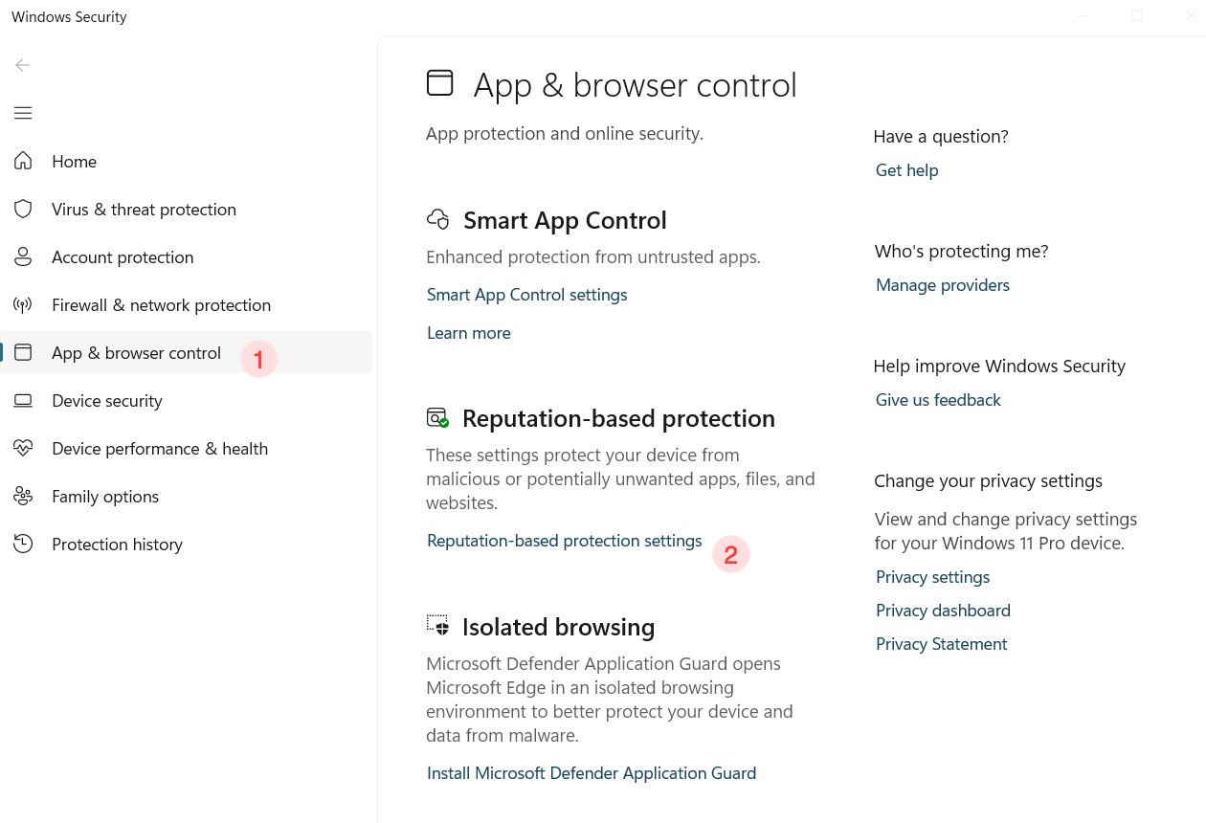
Task: Click the Account protection person icon
Action: 23,256
